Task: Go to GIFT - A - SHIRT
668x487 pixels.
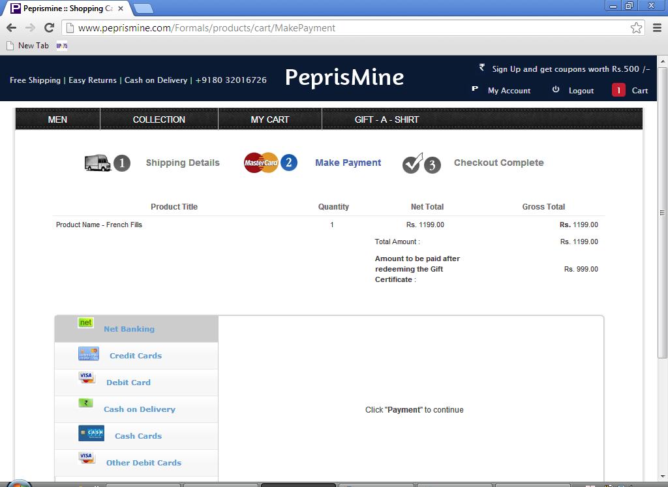Action: tap(386, 119)
